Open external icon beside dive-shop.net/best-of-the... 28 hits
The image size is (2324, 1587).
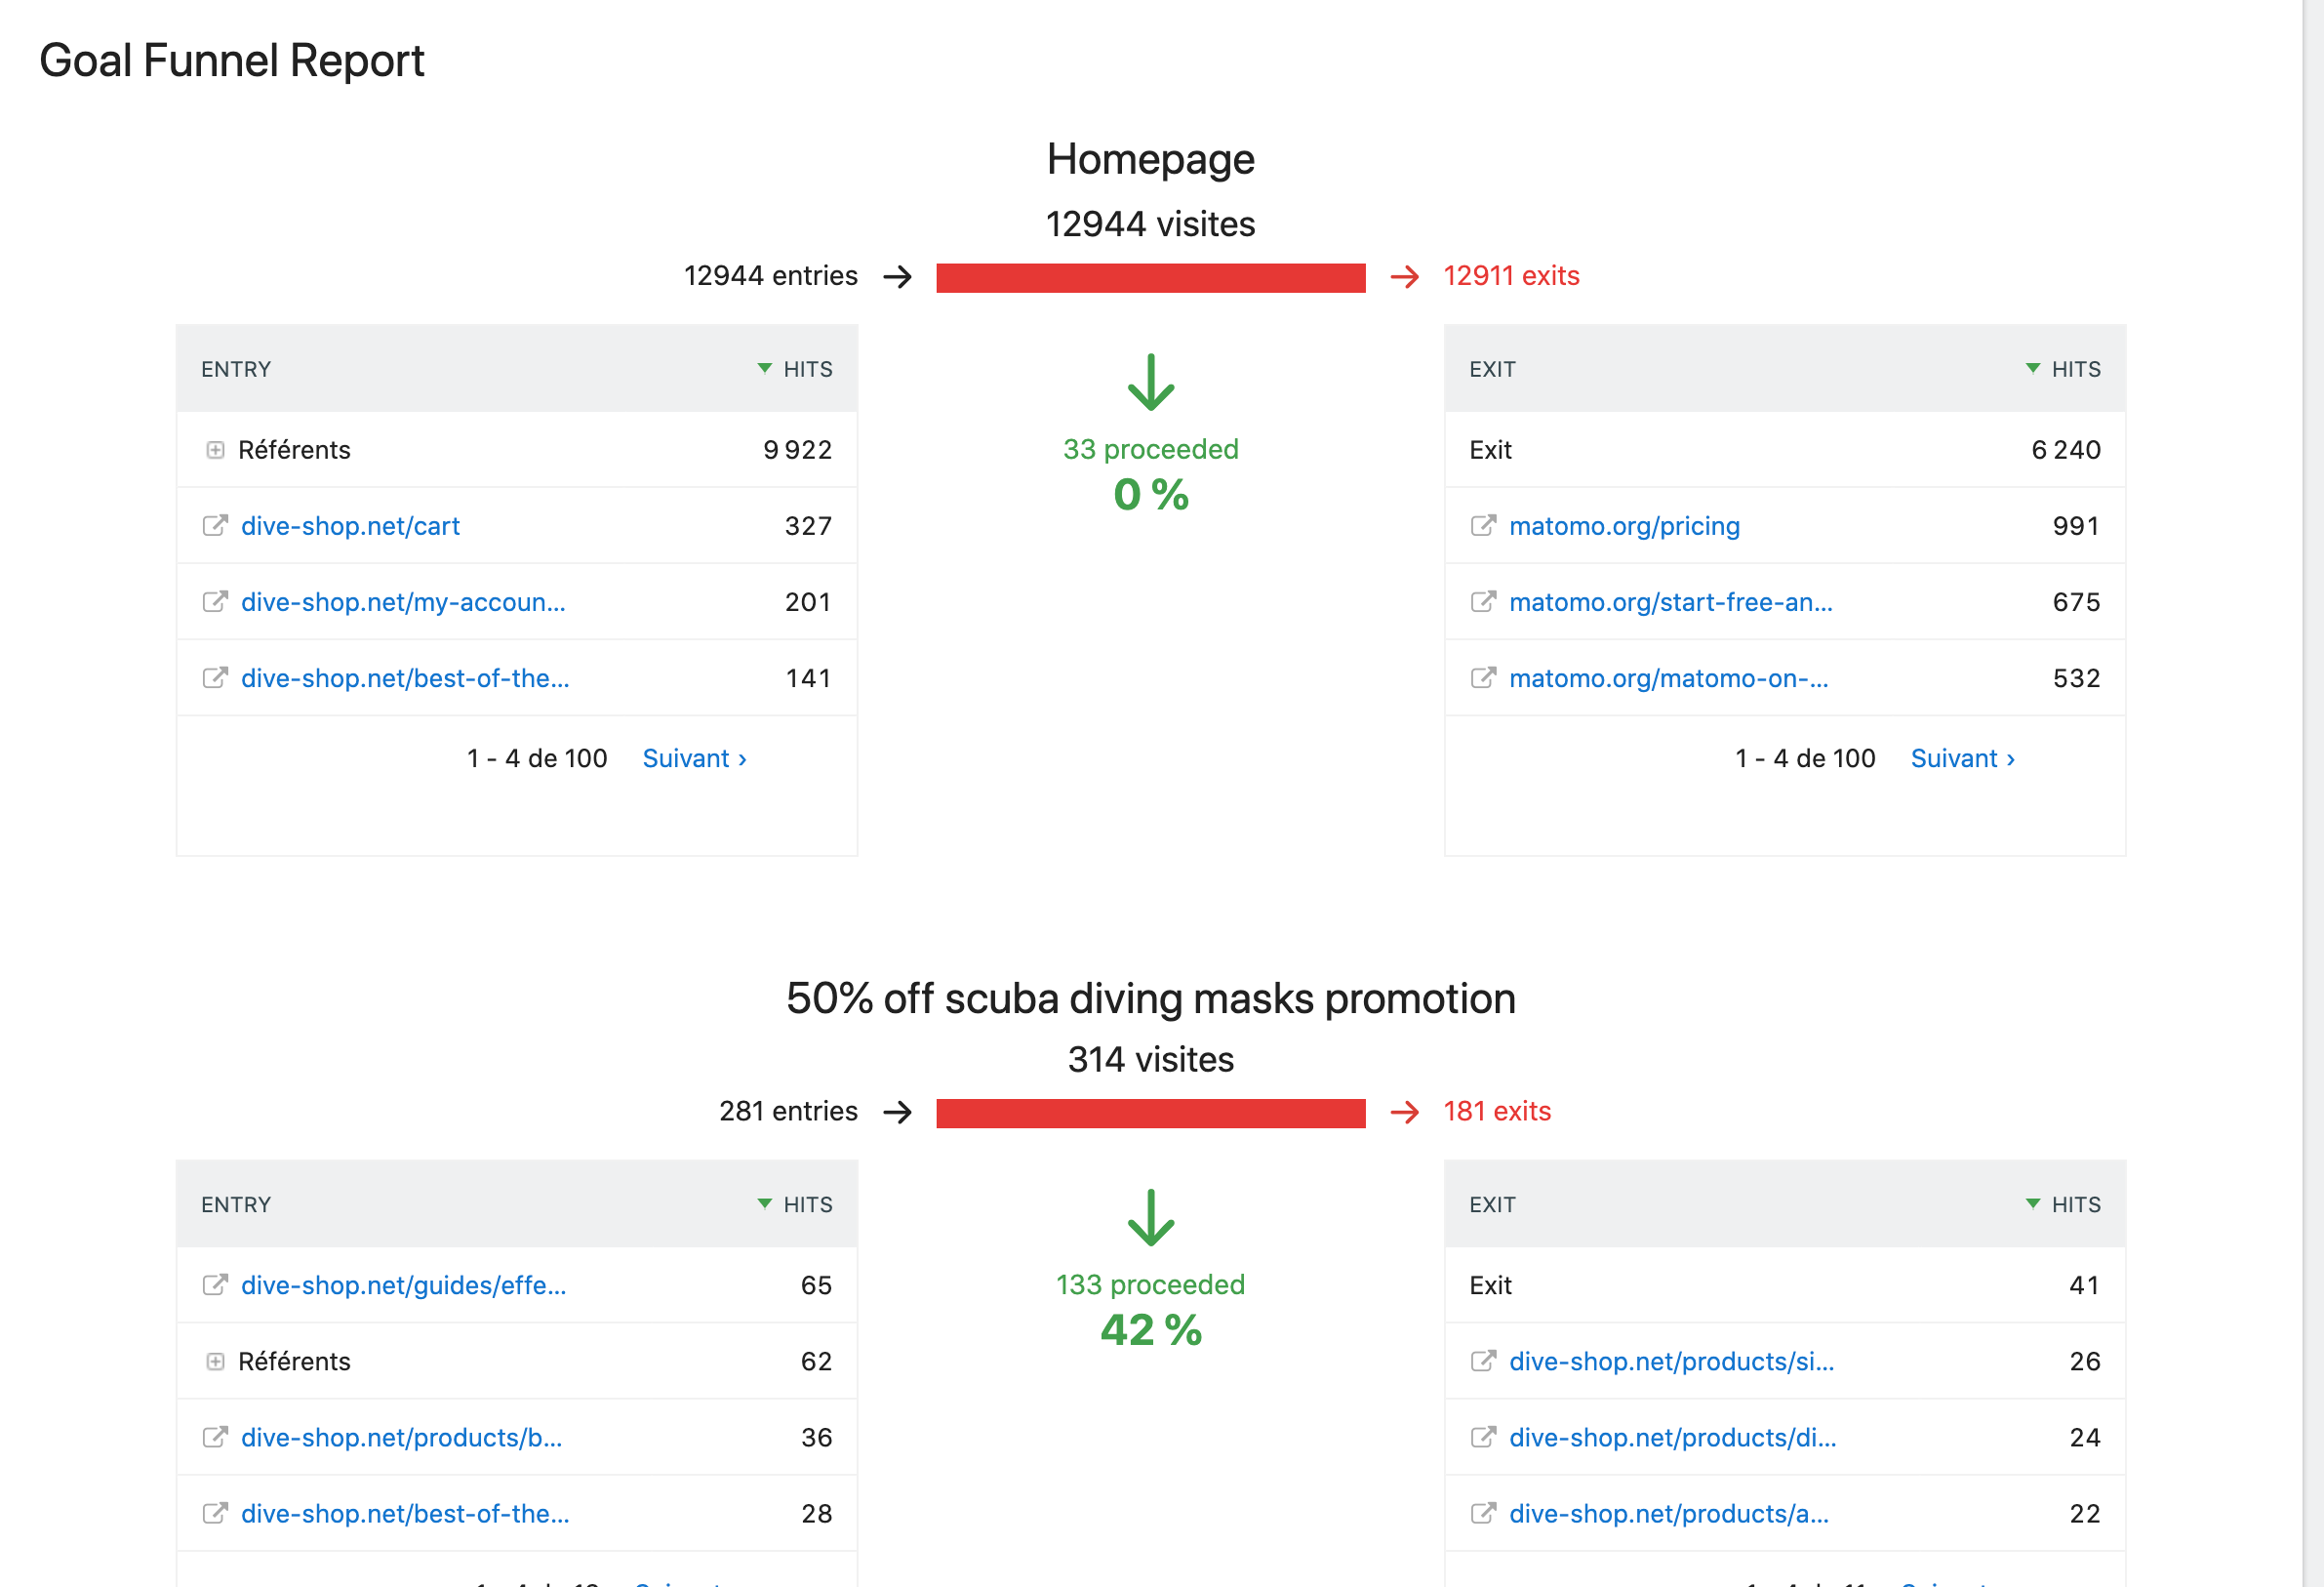tap(215, 1513)
